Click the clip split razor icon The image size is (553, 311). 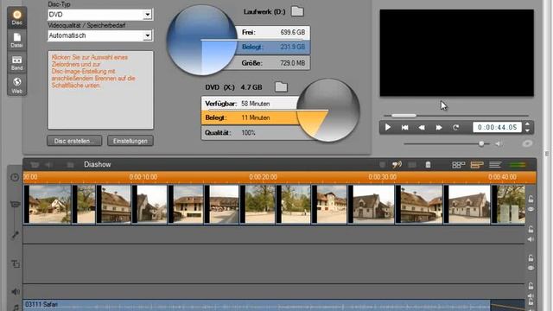(x=382, y=165)
